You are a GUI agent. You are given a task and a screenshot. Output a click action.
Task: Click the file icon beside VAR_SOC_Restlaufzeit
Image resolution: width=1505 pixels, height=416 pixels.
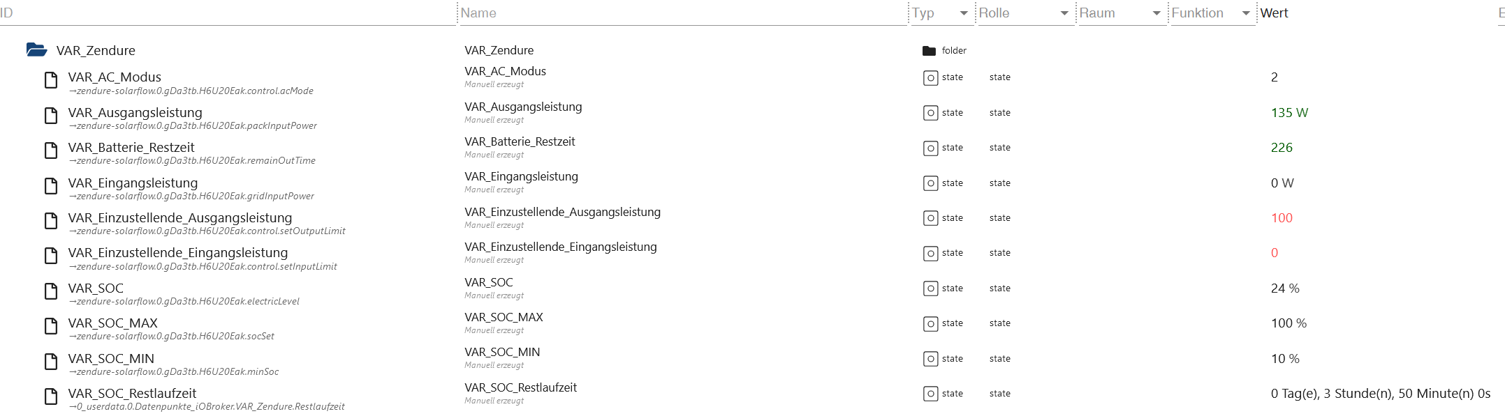51,396
